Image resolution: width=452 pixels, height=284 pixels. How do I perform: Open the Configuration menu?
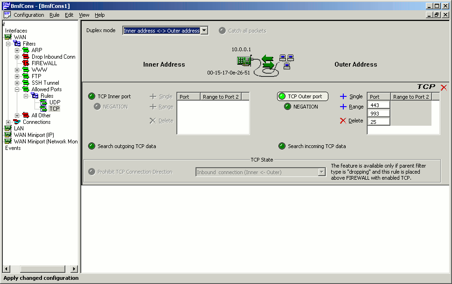coord(28,15)
